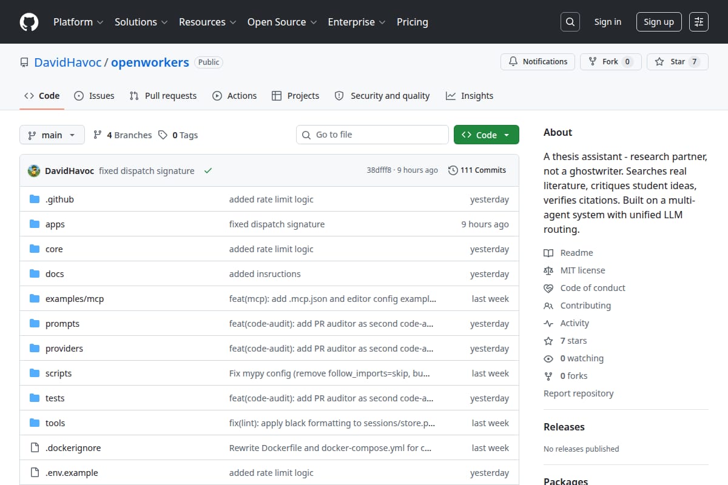Click the folder icon for providers
The image size is (728, 485).
pos(35,349)
